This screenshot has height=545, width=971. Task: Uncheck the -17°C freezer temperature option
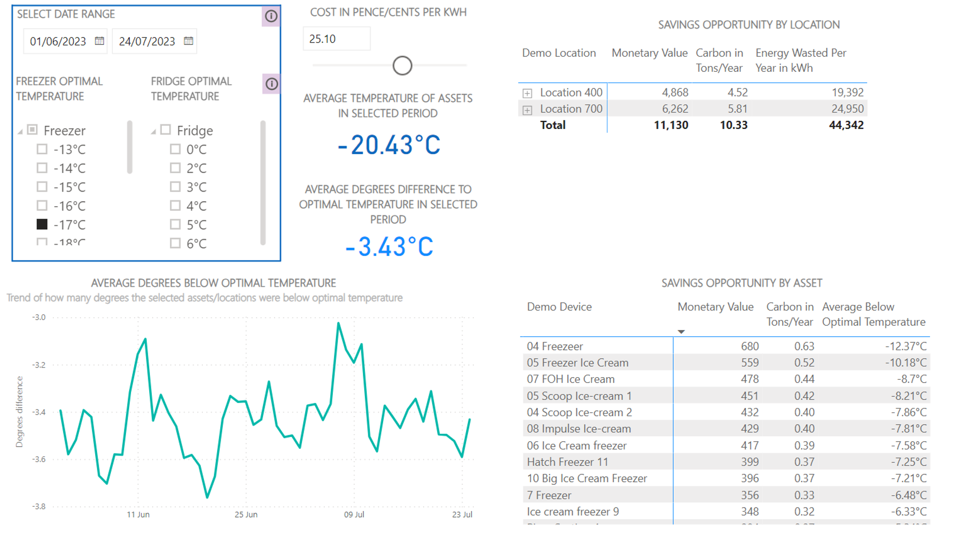point(42,224)
